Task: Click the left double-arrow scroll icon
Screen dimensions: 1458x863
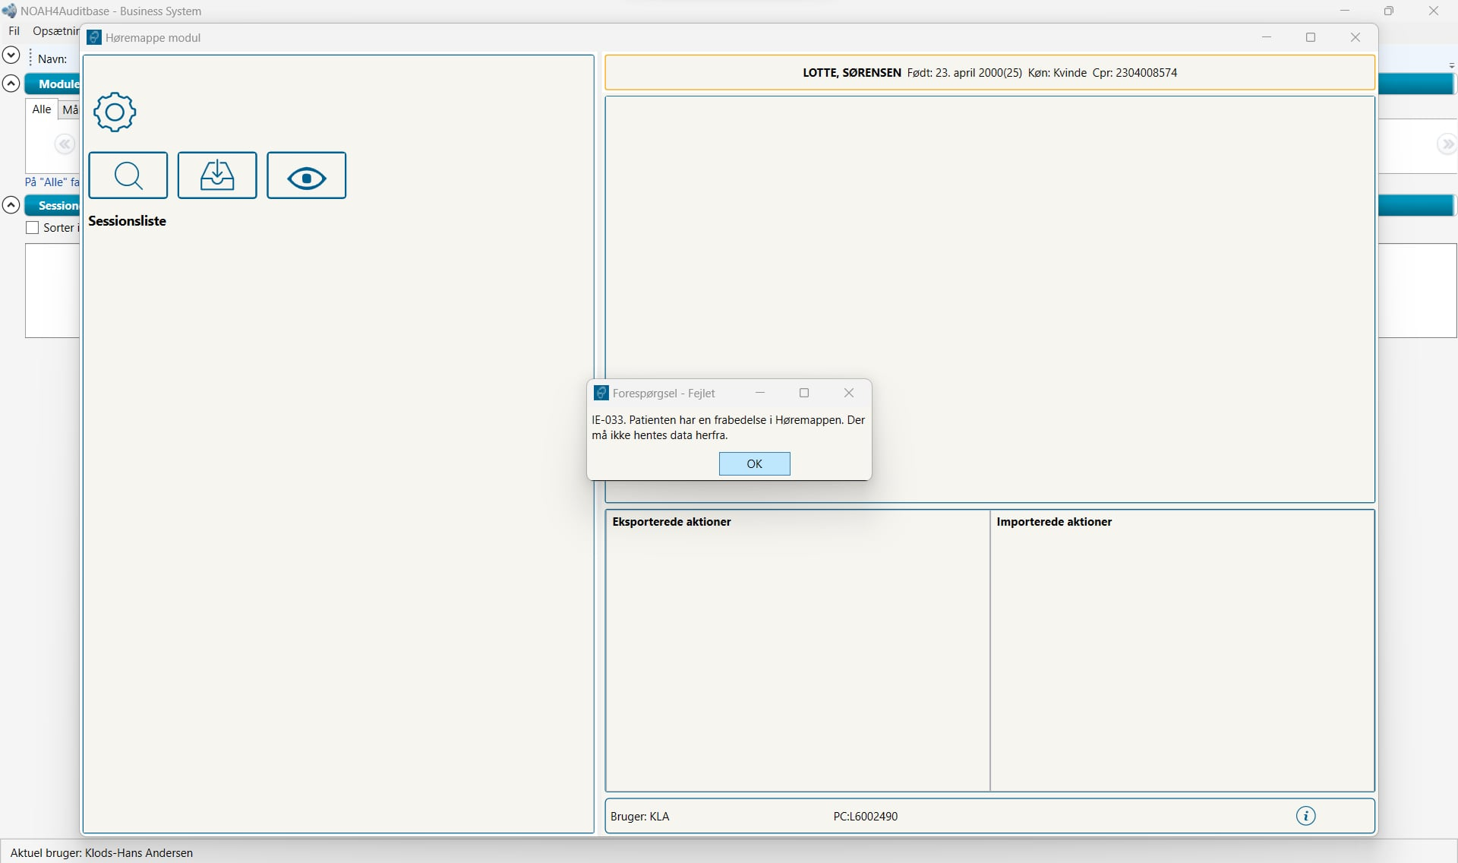Action: (x=65, y=144)
